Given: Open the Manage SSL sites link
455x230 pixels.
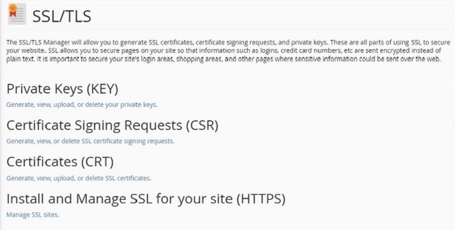Looking at the screenshot, I should (x=33, y=215).
